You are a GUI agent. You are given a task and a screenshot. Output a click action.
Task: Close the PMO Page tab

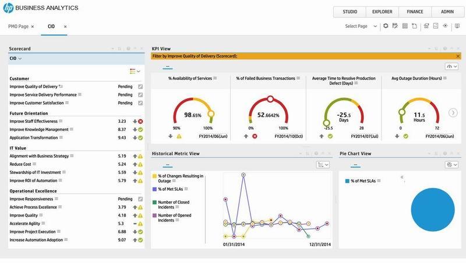tap(33, 27)
